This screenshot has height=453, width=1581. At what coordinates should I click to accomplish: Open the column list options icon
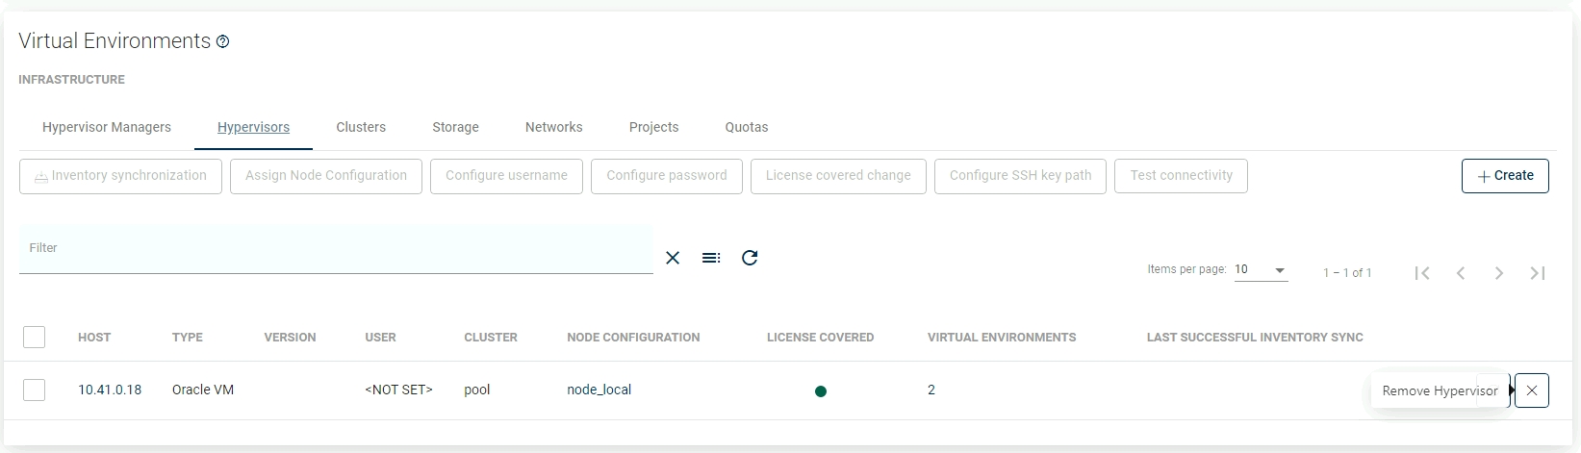(711, 258)
